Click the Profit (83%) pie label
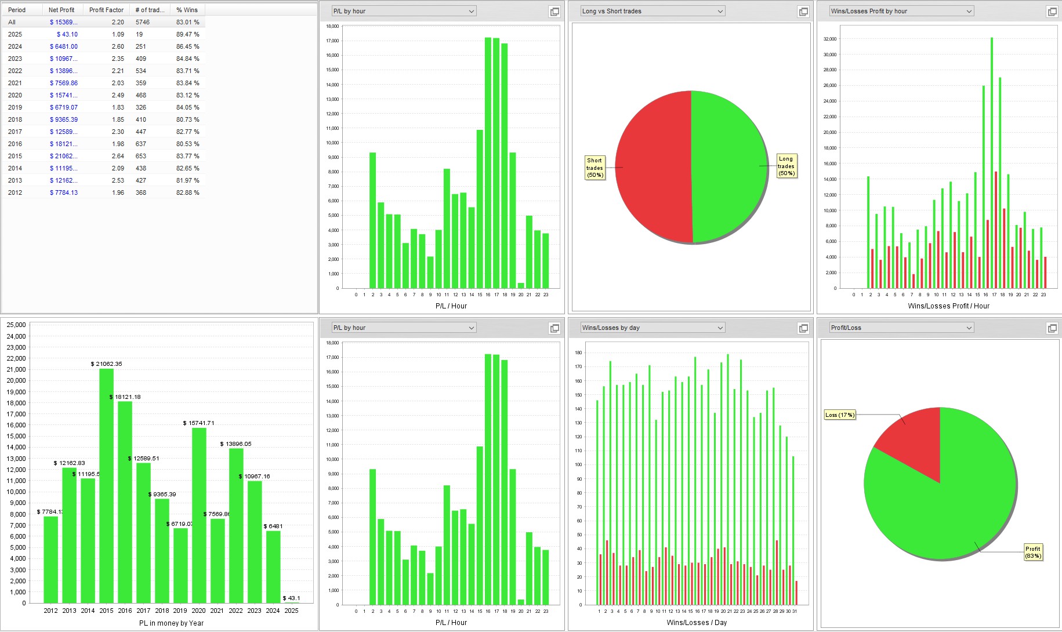 (1033, 552)
